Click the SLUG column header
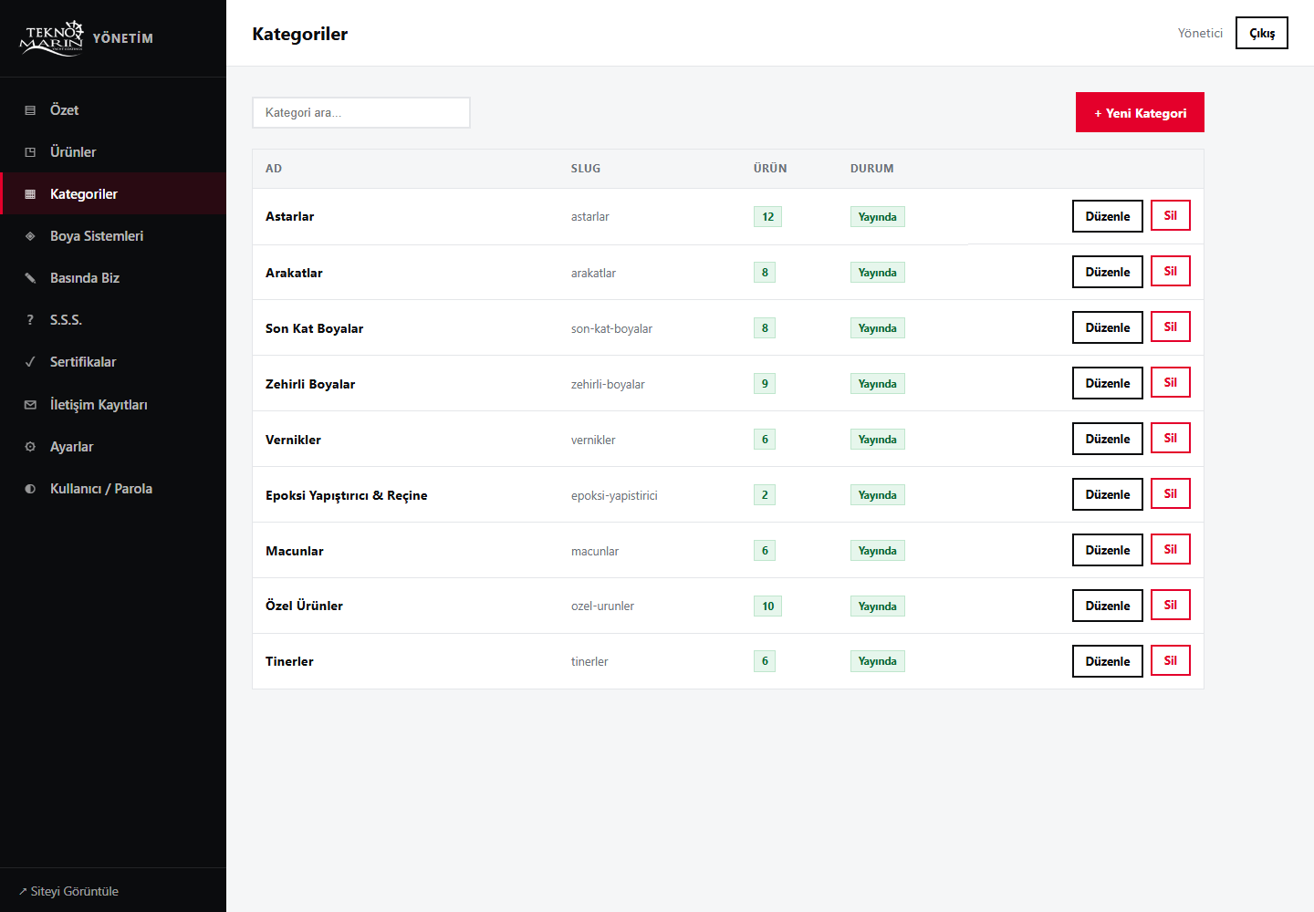The height and width of the screenshot is (912, 1314). pos(586,169)
